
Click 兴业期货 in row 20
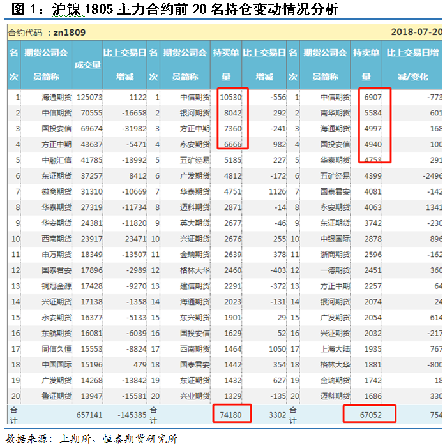pos(195,396)
